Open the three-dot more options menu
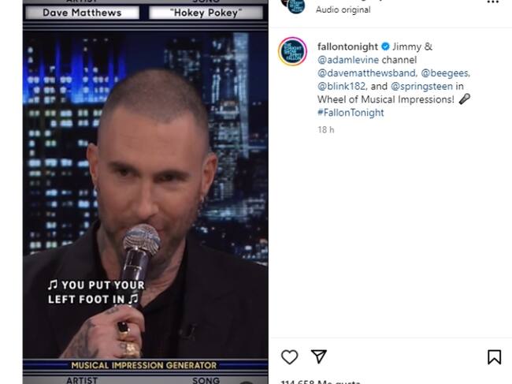This screenshot has height=384, width=512. coord(493,2)
